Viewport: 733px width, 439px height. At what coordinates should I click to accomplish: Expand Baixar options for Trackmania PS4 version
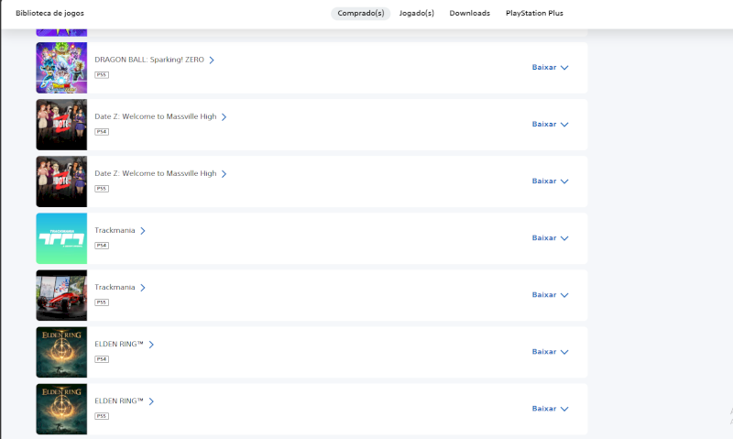click(551, 238)
